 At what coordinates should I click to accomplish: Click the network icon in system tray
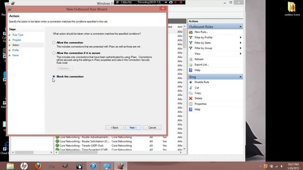pyautogui.click(x=276, y=166)
